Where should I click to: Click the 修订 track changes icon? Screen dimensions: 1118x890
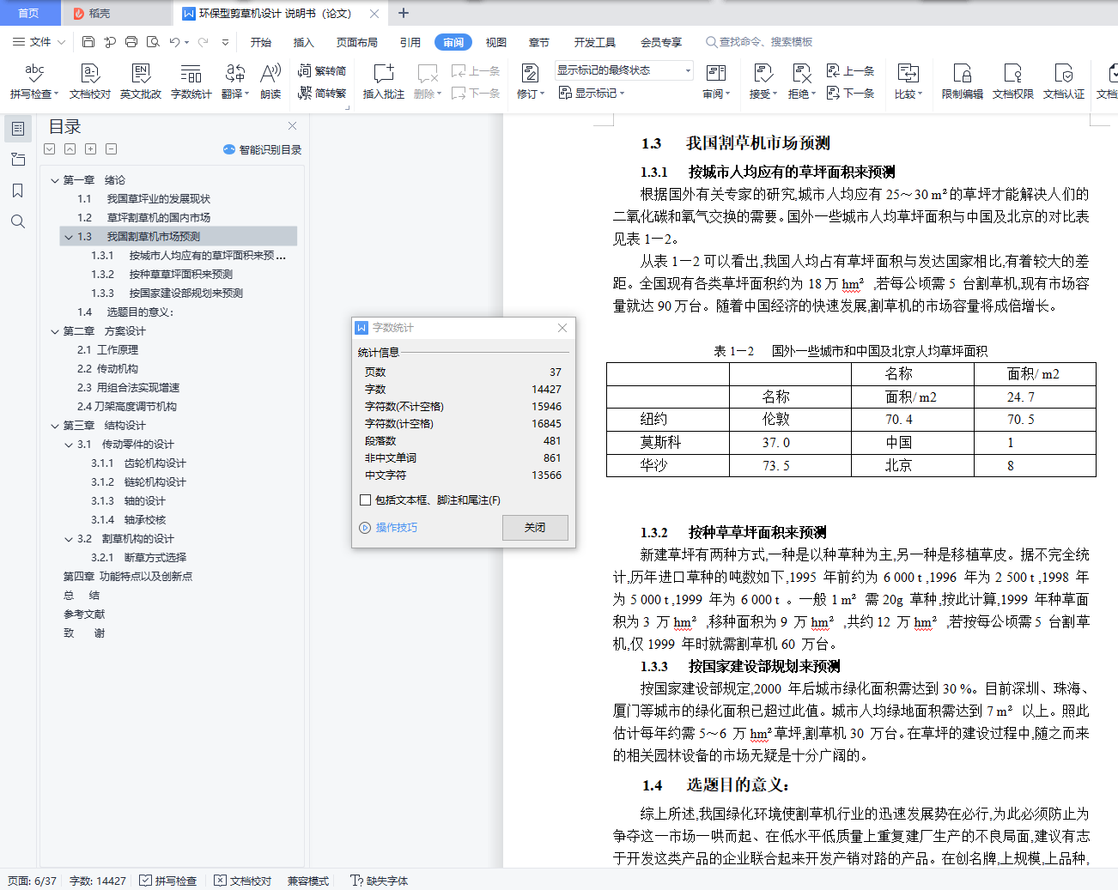point(530,74)
